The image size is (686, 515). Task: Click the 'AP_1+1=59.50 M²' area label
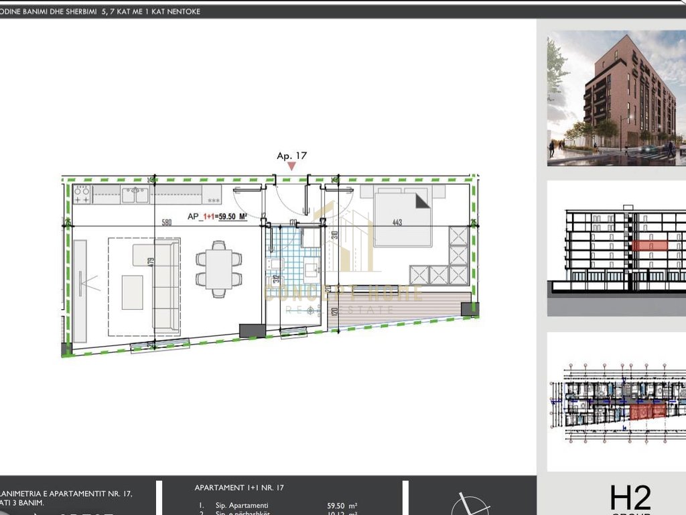tap(217, 217)
